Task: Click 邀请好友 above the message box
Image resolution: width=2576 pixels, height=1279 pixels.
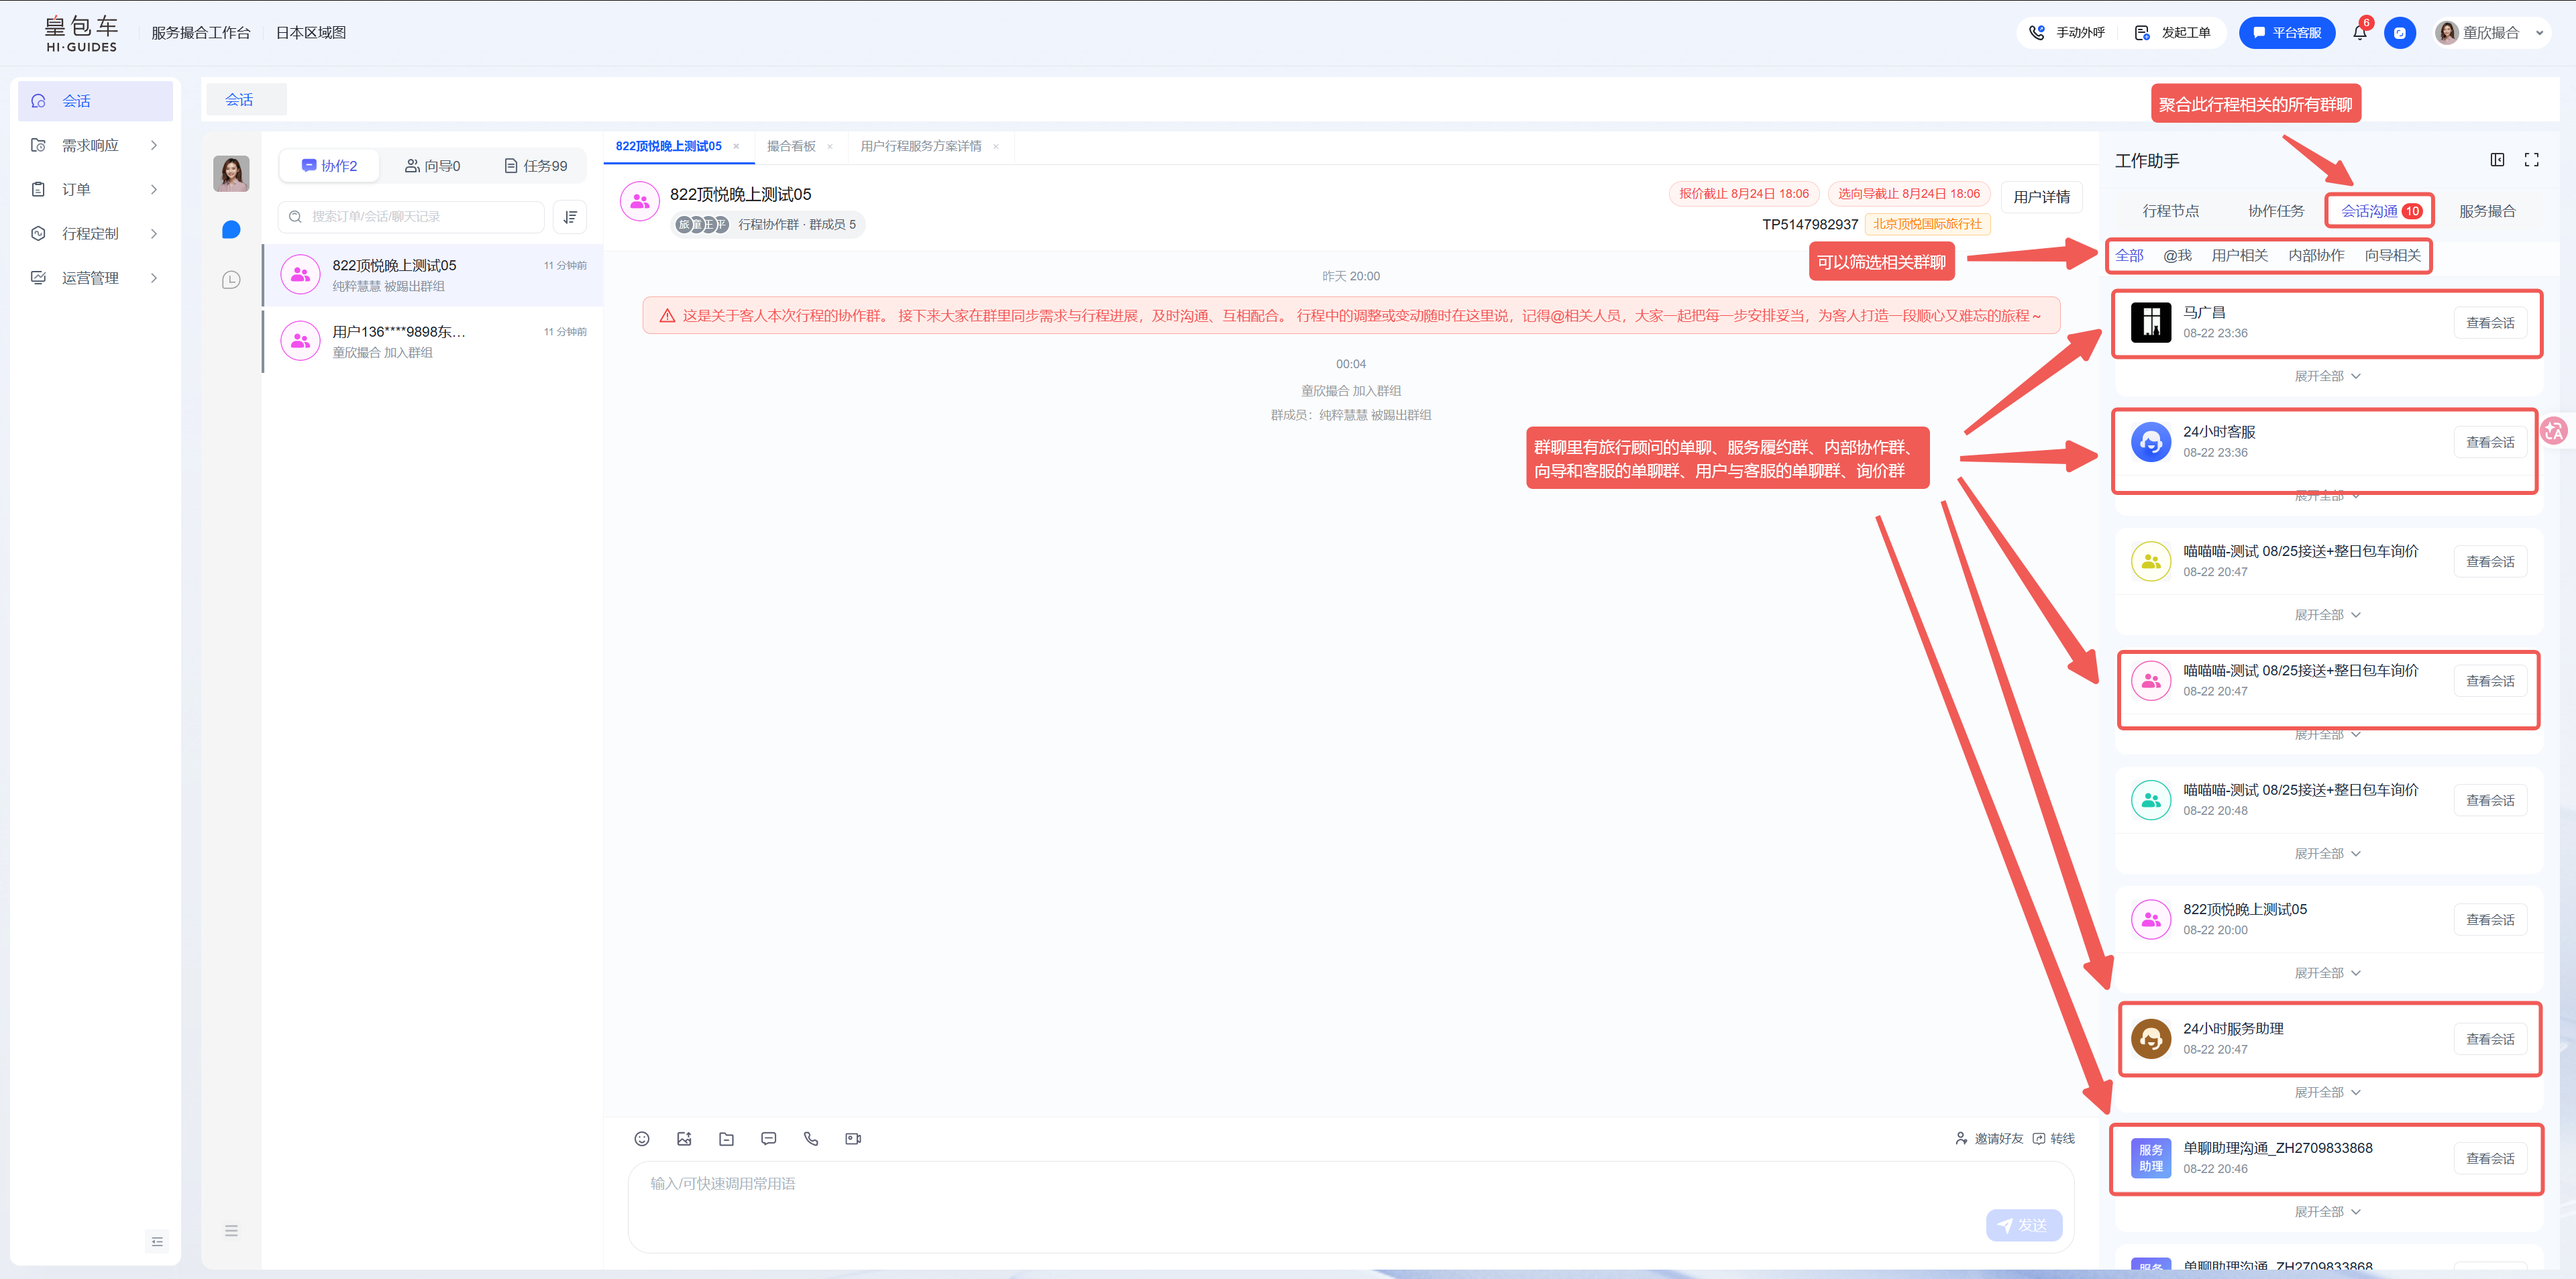Action: point(1989,1139)
